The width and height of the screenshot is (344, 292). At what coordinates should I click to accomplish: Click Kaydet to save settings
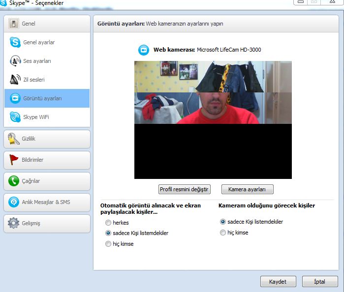[x=278, y=282]
